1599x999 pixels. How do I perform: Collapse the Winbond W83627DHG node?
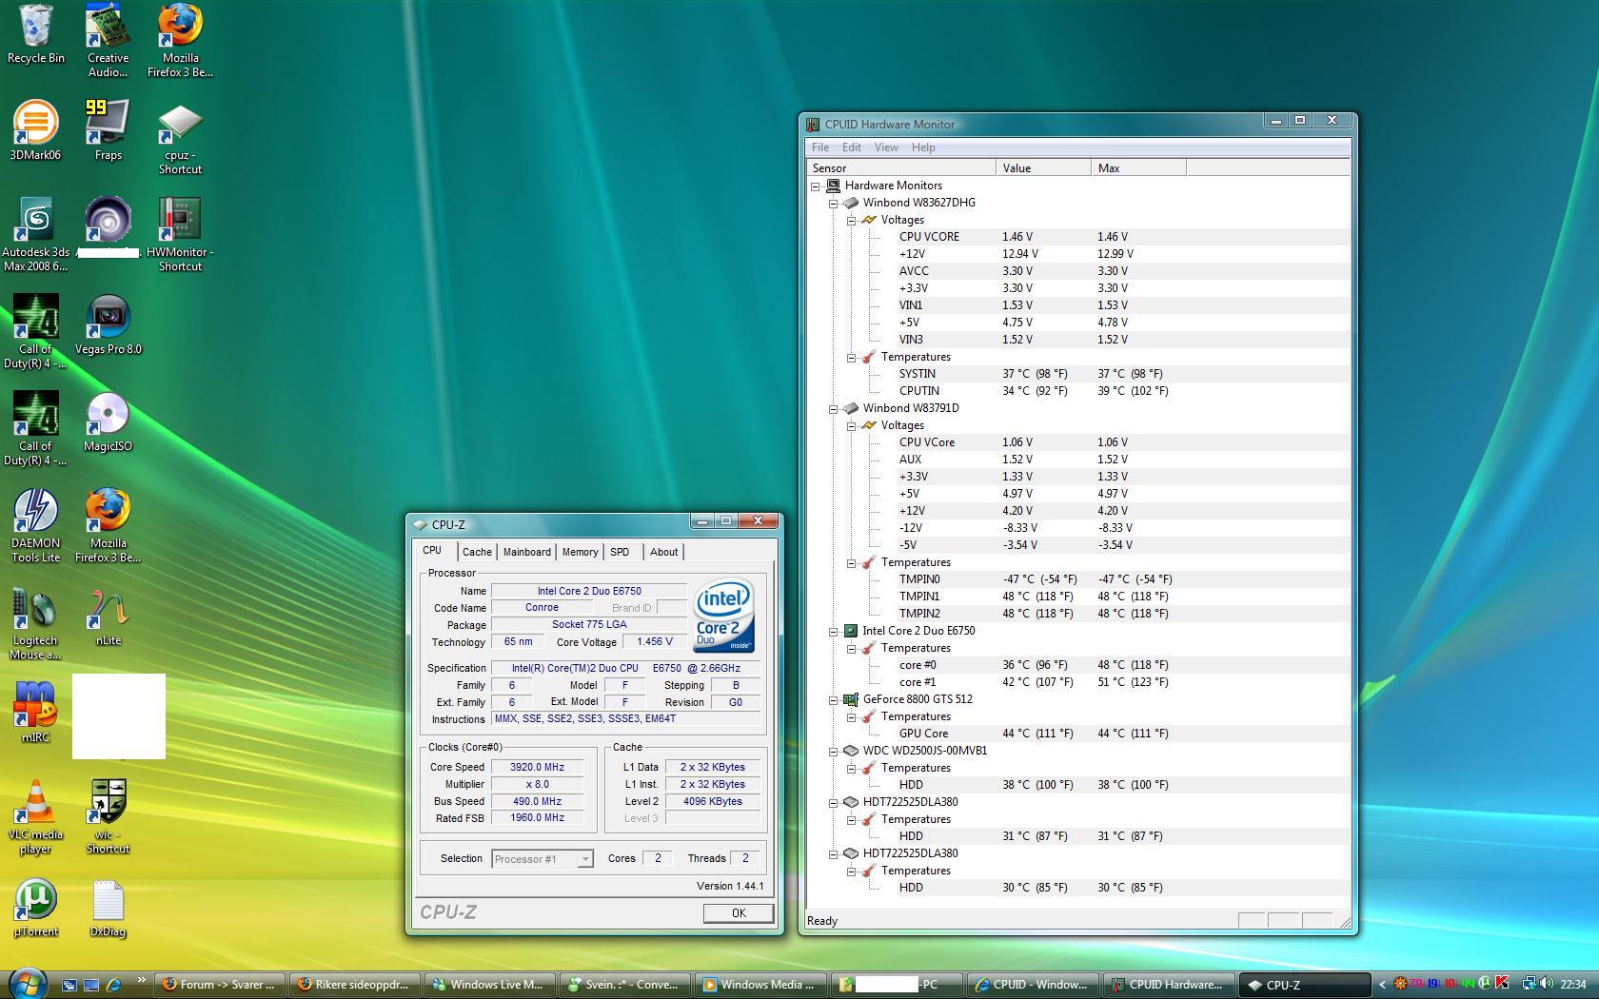(834, 203)
